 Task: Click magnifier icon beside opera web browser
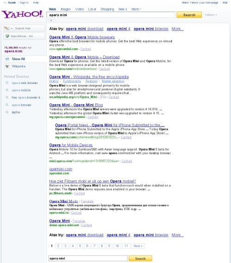7,83
